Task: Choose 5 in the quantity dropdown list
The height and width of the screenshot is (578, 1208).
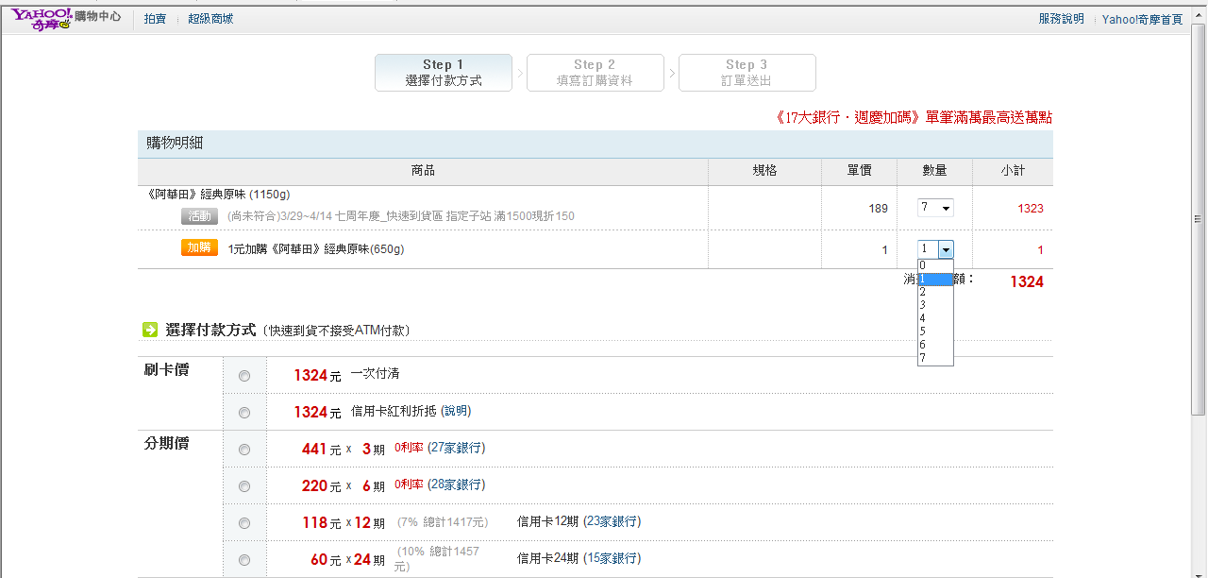Action: click(935, 331)
